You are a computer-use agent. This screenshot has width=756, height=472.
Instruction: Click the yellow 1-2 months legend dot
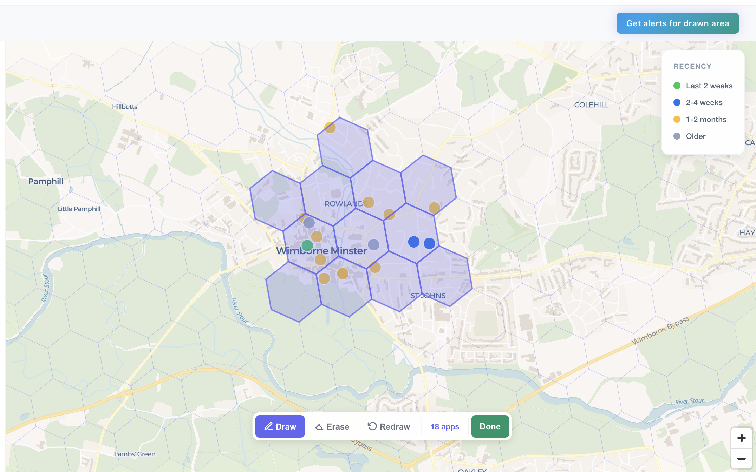677,119
